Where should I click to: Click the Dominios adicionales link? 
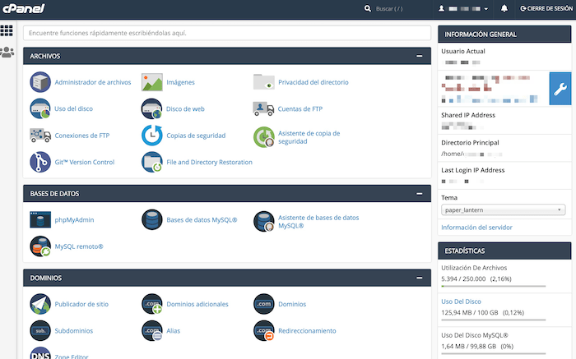click(197, 304)
